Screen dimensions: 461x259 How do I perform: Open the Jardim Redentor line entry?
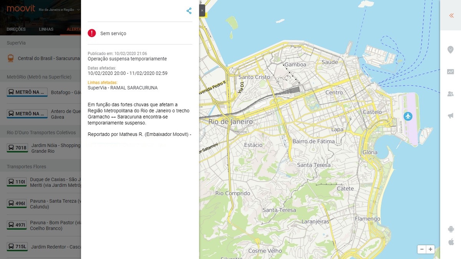[x=56, y=247]
